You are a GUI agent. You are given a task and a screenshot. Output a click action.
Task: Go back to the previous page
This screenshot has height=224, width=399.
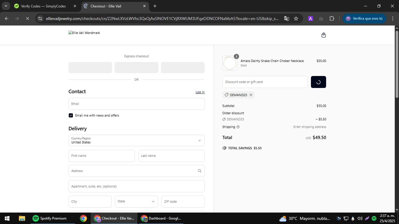tap(7, 19)
